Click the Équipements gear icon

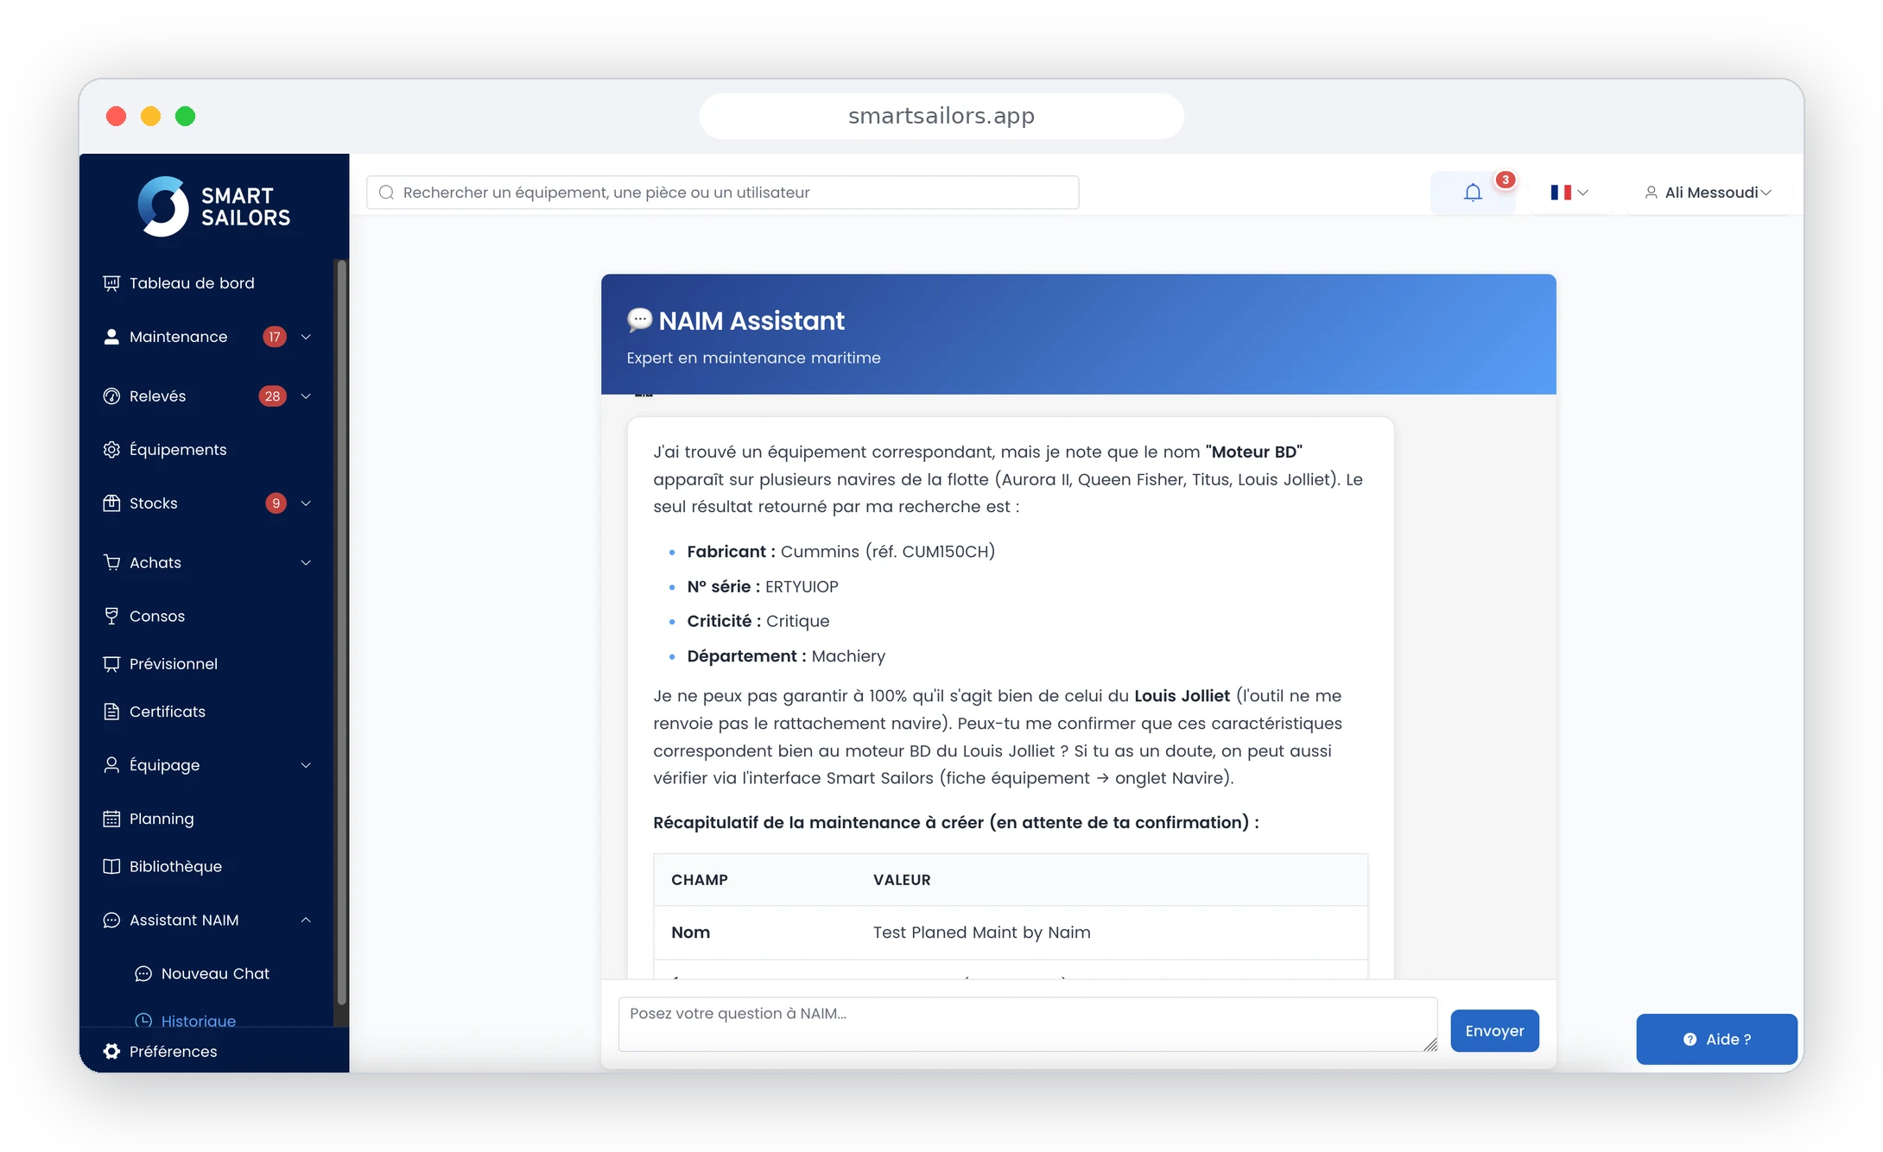pos(111,450)
